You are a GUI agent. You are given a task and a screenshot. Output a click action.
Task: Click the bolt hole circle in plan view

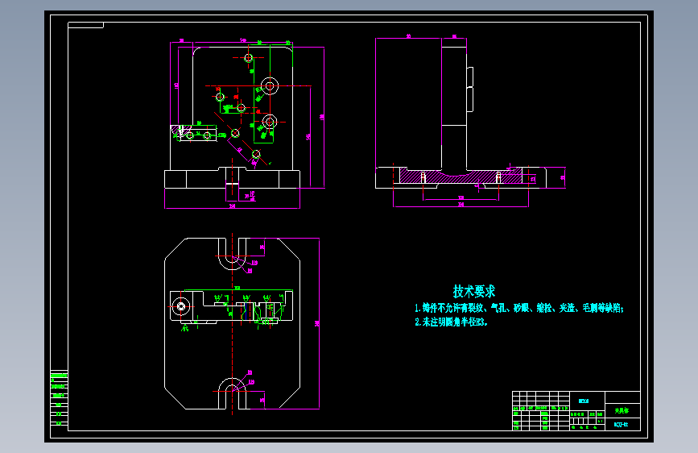(181, 306)
